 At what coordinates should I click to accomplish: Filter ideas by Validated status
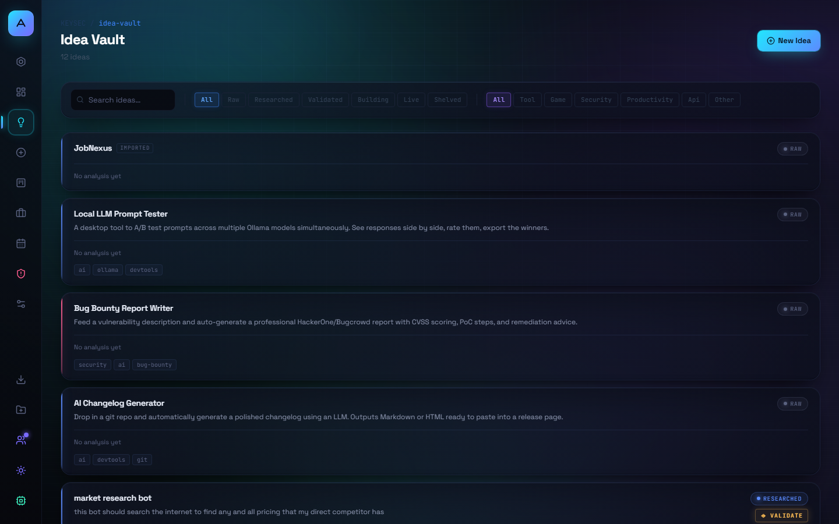pyautogui.click(x=325, y=100)
